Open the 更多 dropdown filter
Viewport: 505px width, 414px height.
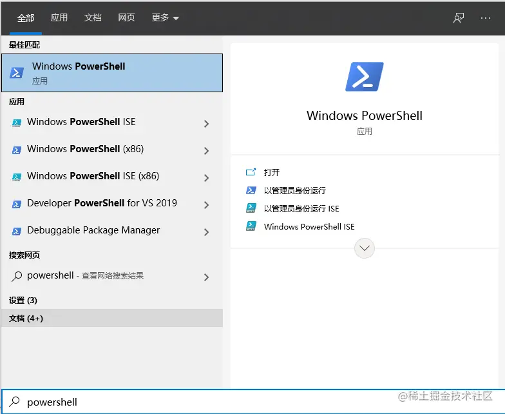165,18
